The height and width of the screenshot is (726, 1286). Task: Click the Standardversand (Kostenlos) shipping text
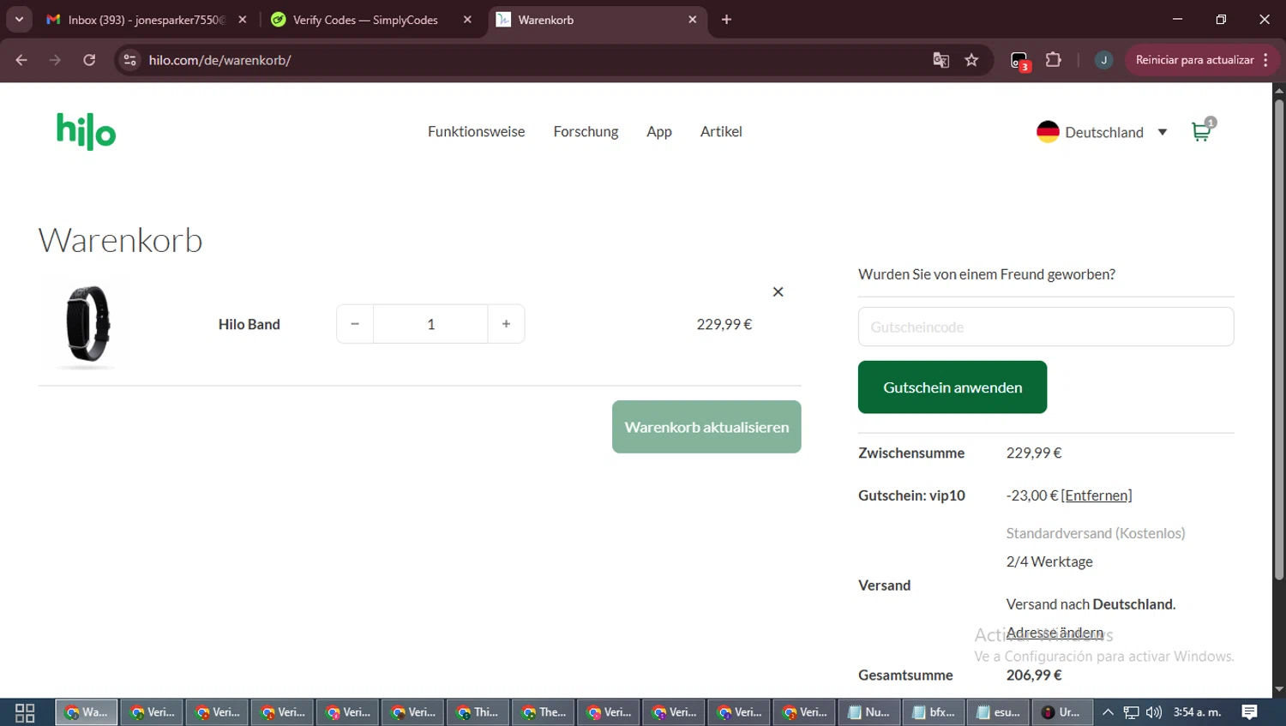pyautogui.click(x=1096, y=533)
